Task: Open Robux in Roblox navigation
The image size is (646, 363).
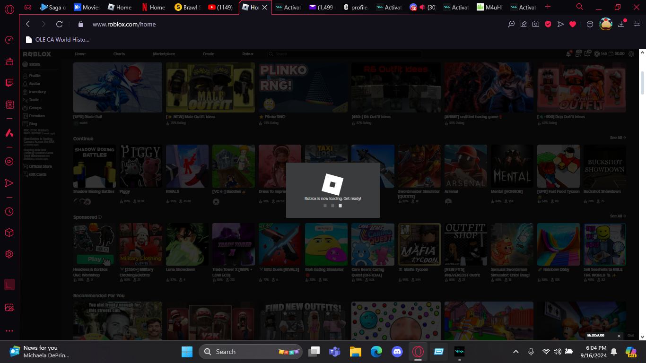Action: (x=248, y=54)
